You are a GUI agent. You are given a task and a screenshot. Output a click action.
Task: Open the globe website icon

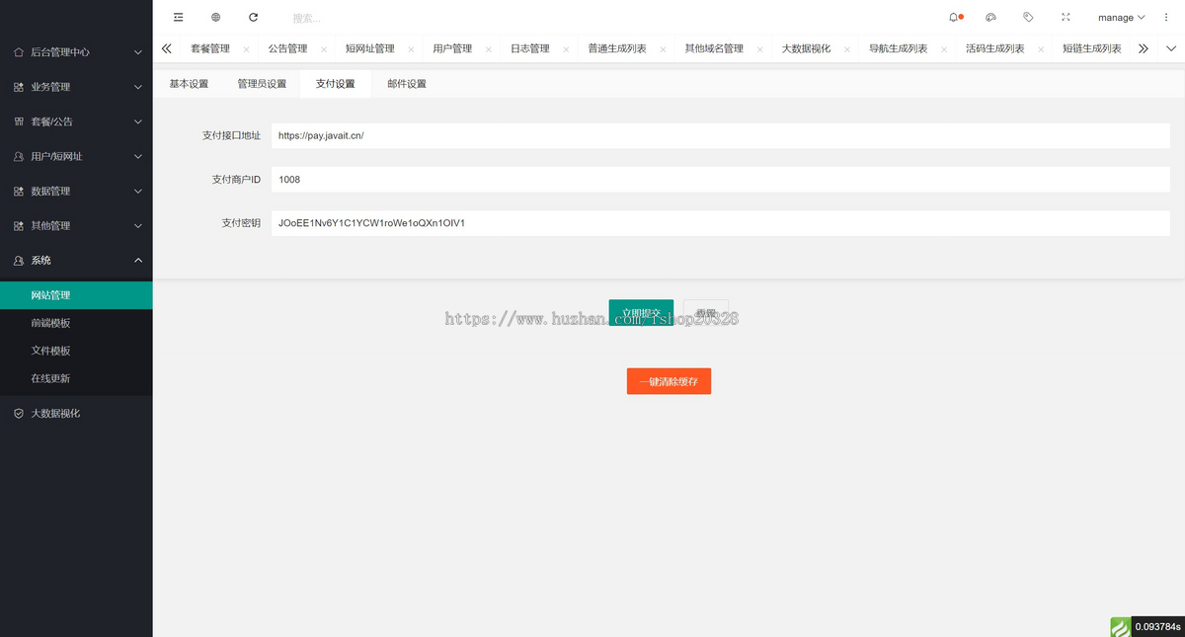click(x=216, y=17)
